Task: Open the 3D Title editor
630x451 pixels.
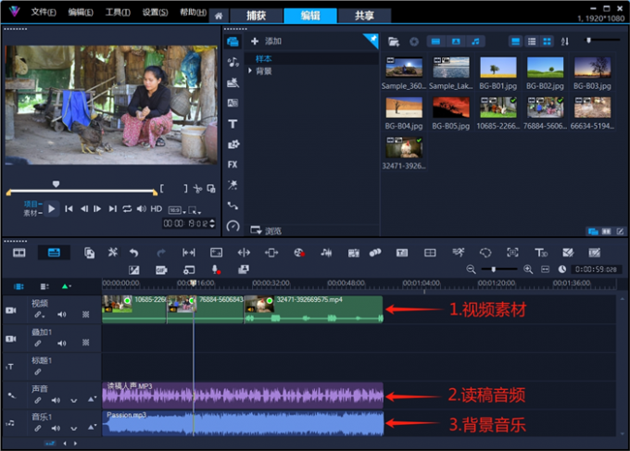Action: (541, 253)
